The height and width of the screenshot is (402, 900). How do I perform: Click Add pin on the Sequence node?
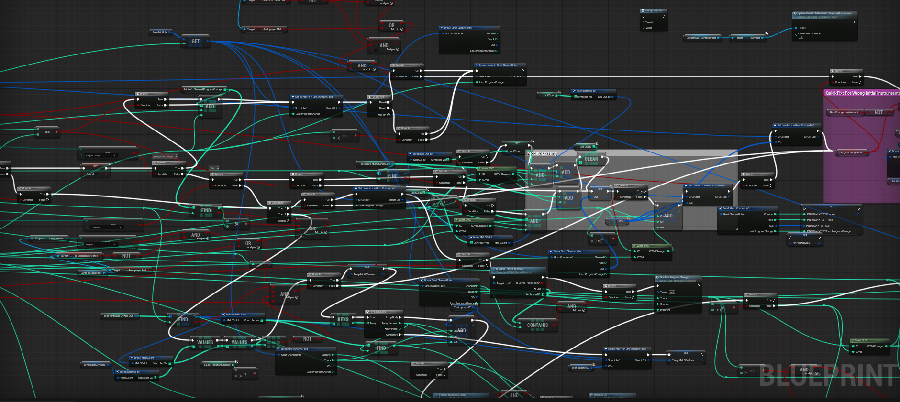(388, 115)
